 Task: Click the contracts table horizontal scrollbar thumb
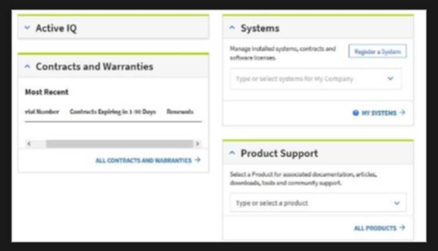point(120,144)
